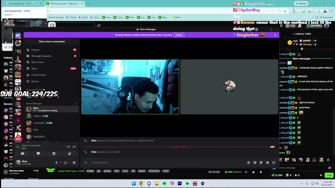Viewport: 335px width, 188px height.
Task: Share your screen in Discord call
Action: (38, 154)
